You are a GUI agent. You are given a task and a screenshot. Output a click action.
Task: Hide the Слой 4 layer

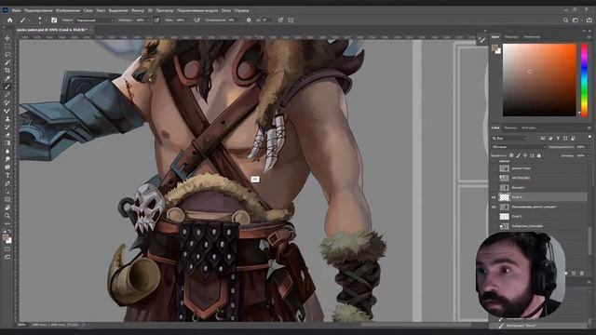494,197
